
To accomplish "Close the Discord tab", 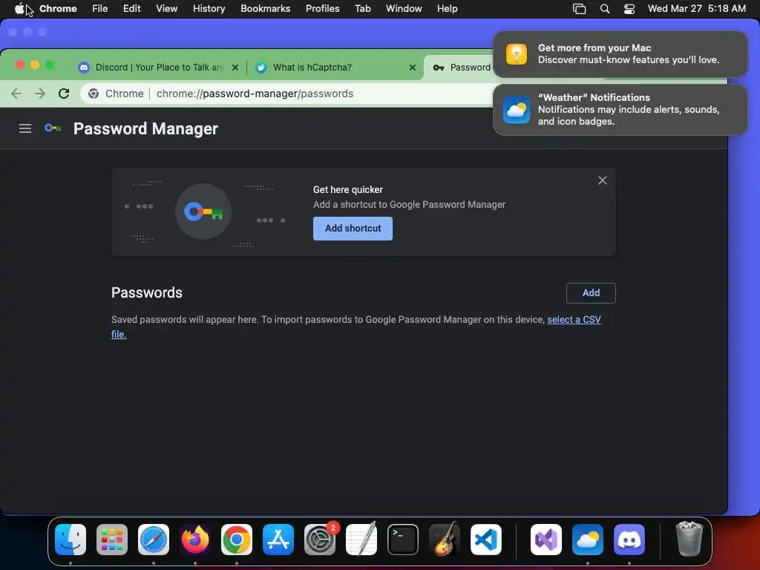I will coord(235,68).
